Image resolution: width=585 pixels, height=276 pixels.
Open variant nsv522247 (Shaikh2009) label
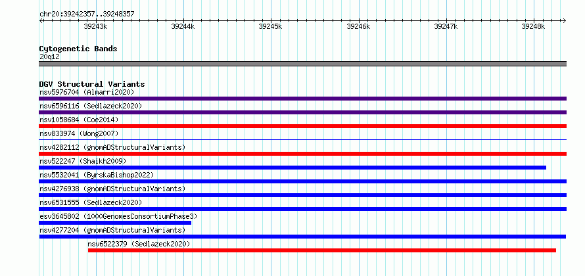tap(83, 161)
